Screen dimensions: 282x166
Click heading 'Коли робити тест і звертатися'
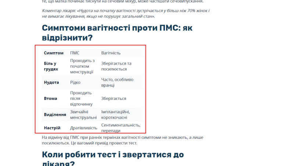pyautogui.click(x=113, y=159)
